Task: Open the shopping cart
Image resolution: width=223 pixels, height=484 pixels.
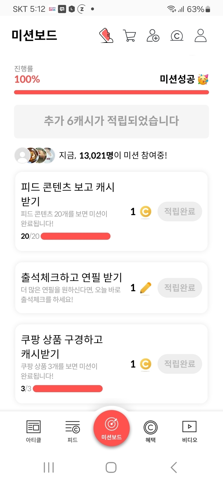Action: [130, 36]
